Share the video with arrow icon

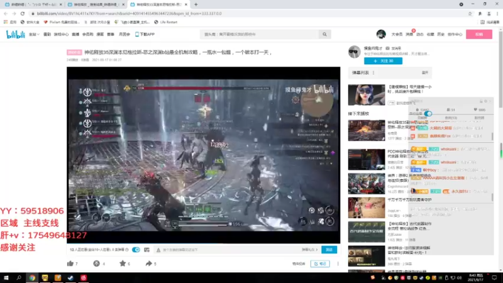tap(148, 264)
